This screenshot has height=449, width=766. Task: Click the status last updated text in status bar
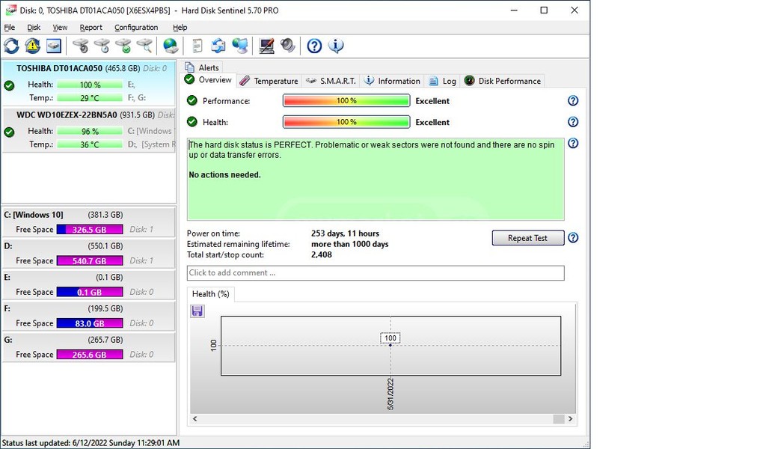tap(91, 443)
